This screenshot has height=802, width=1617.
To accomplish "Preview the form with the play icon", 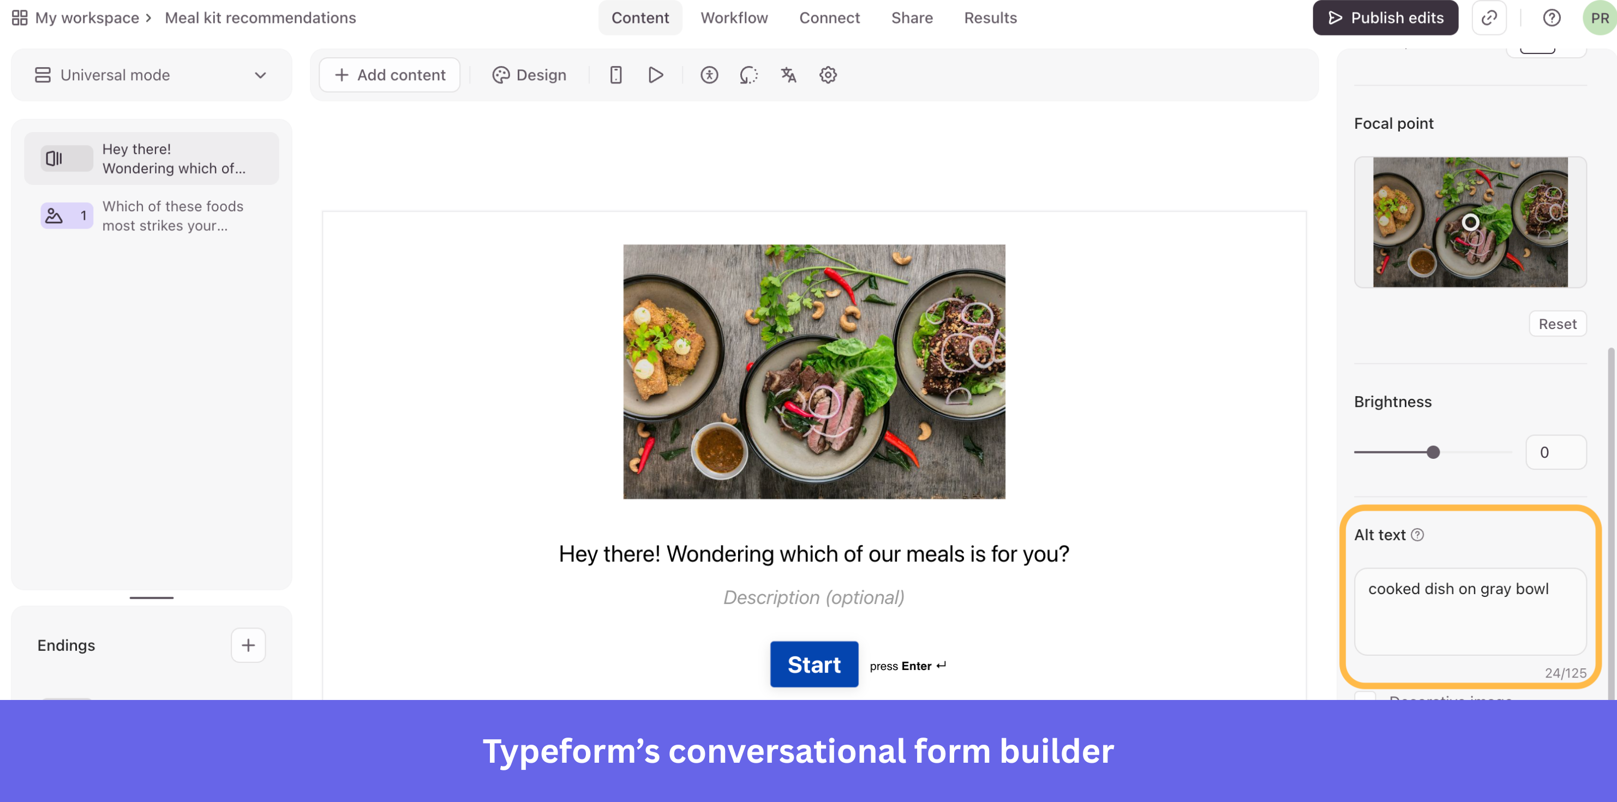I will point(655,75).
